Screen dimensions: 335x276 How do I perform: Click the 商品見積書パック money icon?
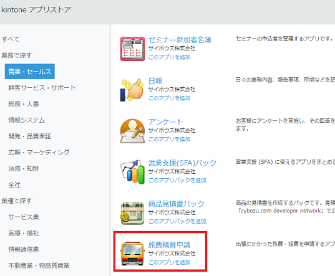coord(132,213)
